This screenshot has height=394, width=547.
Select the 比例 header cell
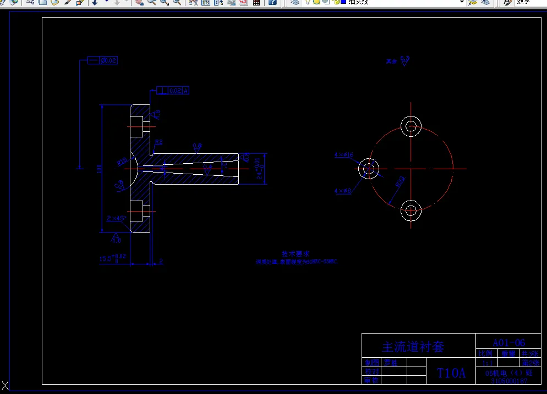coord(485,353)
